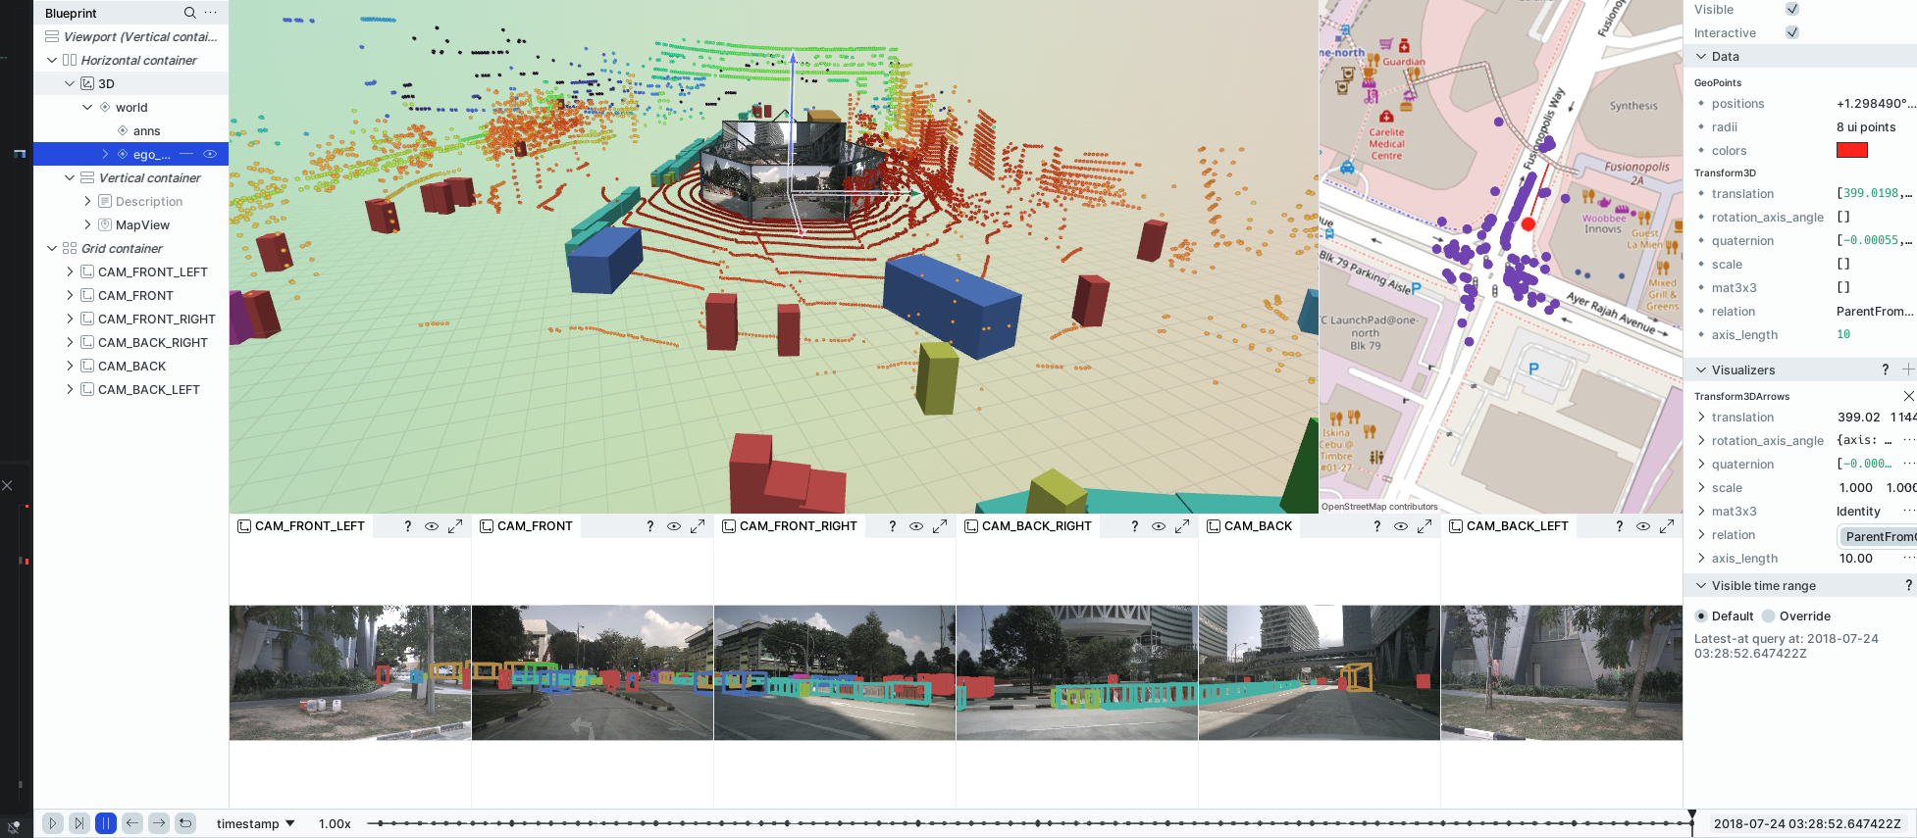The width and height of the screenshot is (1917, 838).
Task: Select the anns entity in the tree
Action: pyautogui.click(x=146, y=130)
